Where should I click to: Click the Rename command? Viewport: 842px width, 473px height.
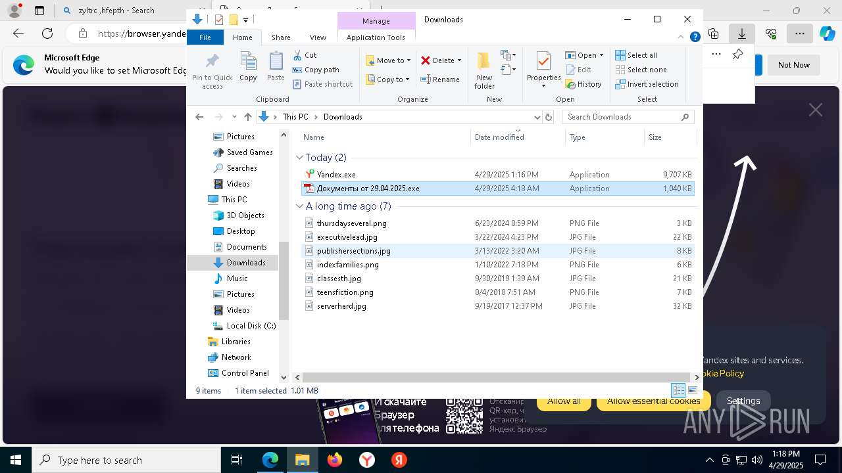click(x=440, y=79)
